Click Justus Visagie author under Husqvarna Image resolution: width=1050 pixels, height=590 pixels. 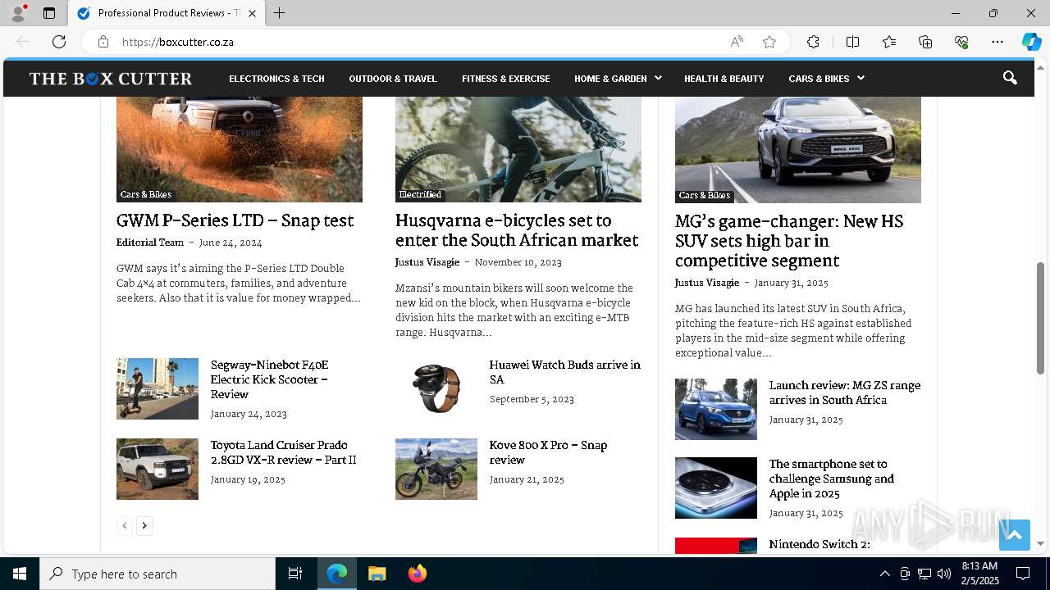(427, 262)
